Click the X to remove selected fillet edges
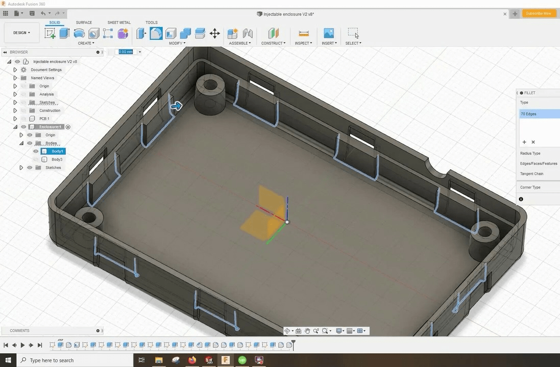Image resolution: width=560 pixels, height=367 pixels. coord(533,142)
